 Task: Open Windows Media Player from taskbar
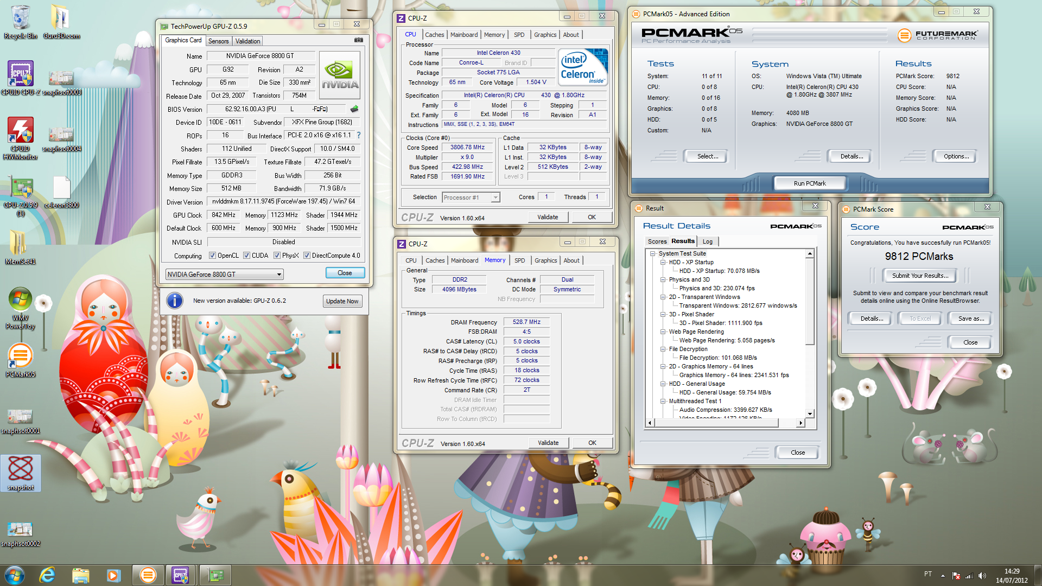click(x=113, y=575)
